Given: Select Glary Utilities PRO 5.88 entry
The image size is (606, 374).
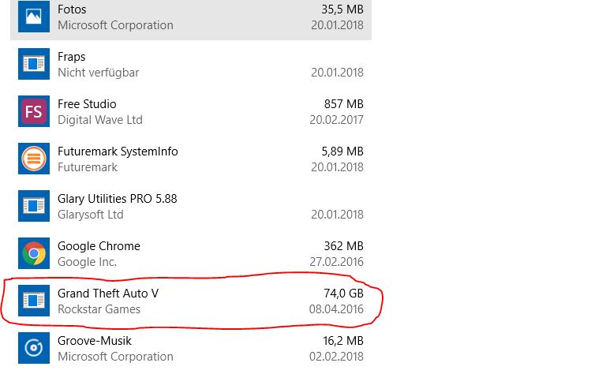Looking at the screenshot, I should (117, 199).
